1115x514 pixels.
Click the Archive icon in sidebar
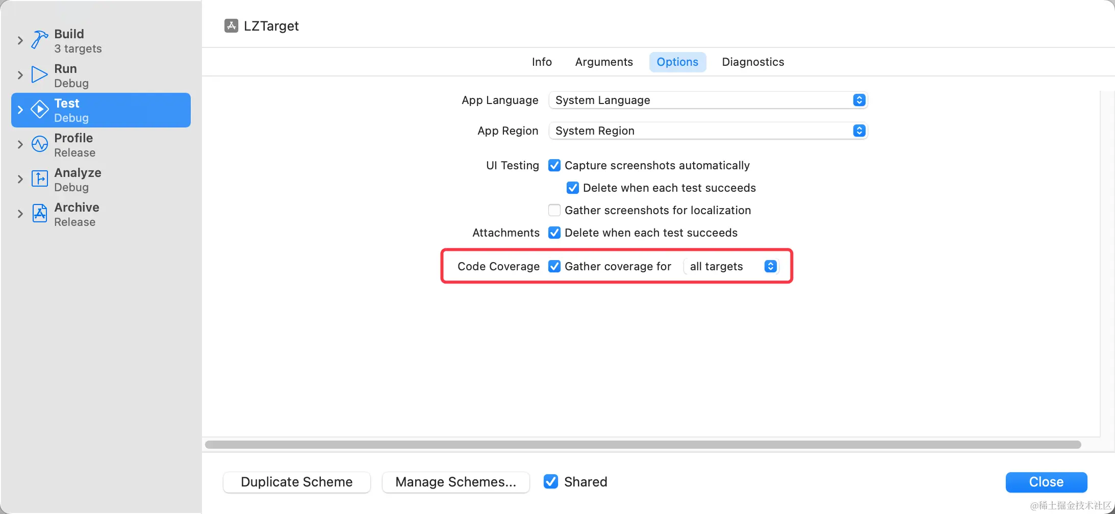(39, 214)
